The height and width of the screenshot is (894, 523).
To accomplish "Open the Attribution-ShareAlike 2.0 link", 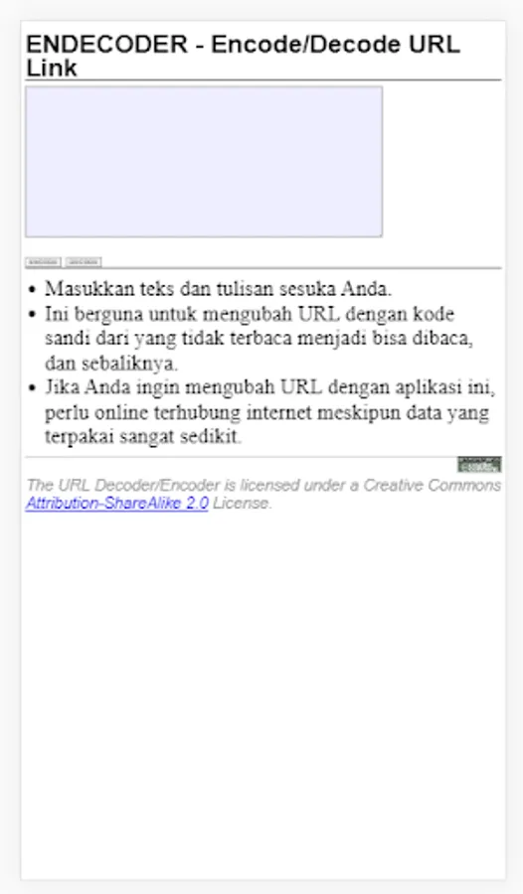I will pyautogui.click(x=117, y=504).
